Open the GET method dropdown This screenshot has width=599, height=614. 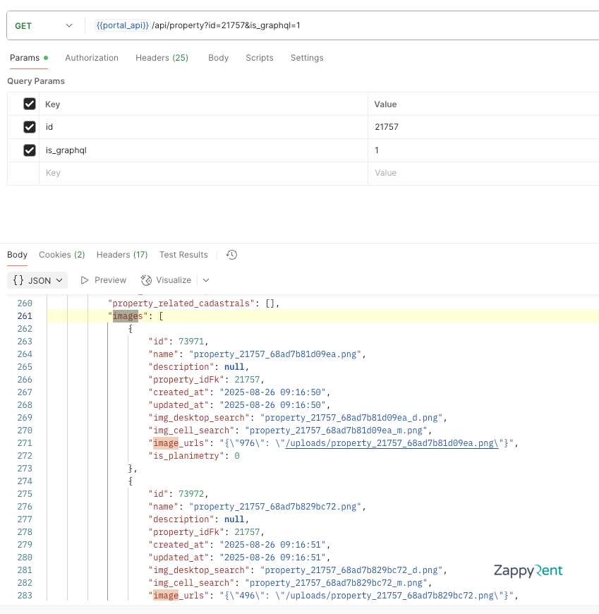[x=44, y=25]
